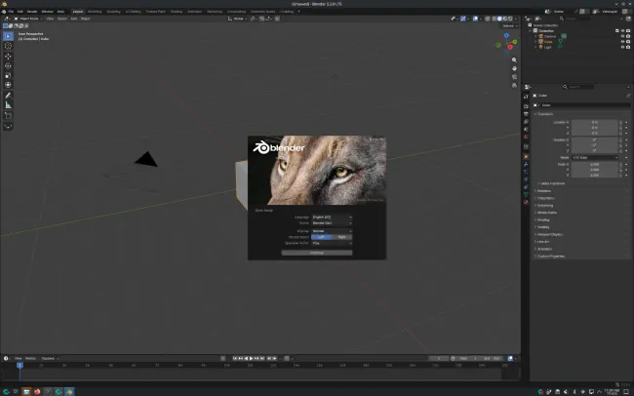
Task: Open the file manager from taskbar
Action: coord(26,391)
